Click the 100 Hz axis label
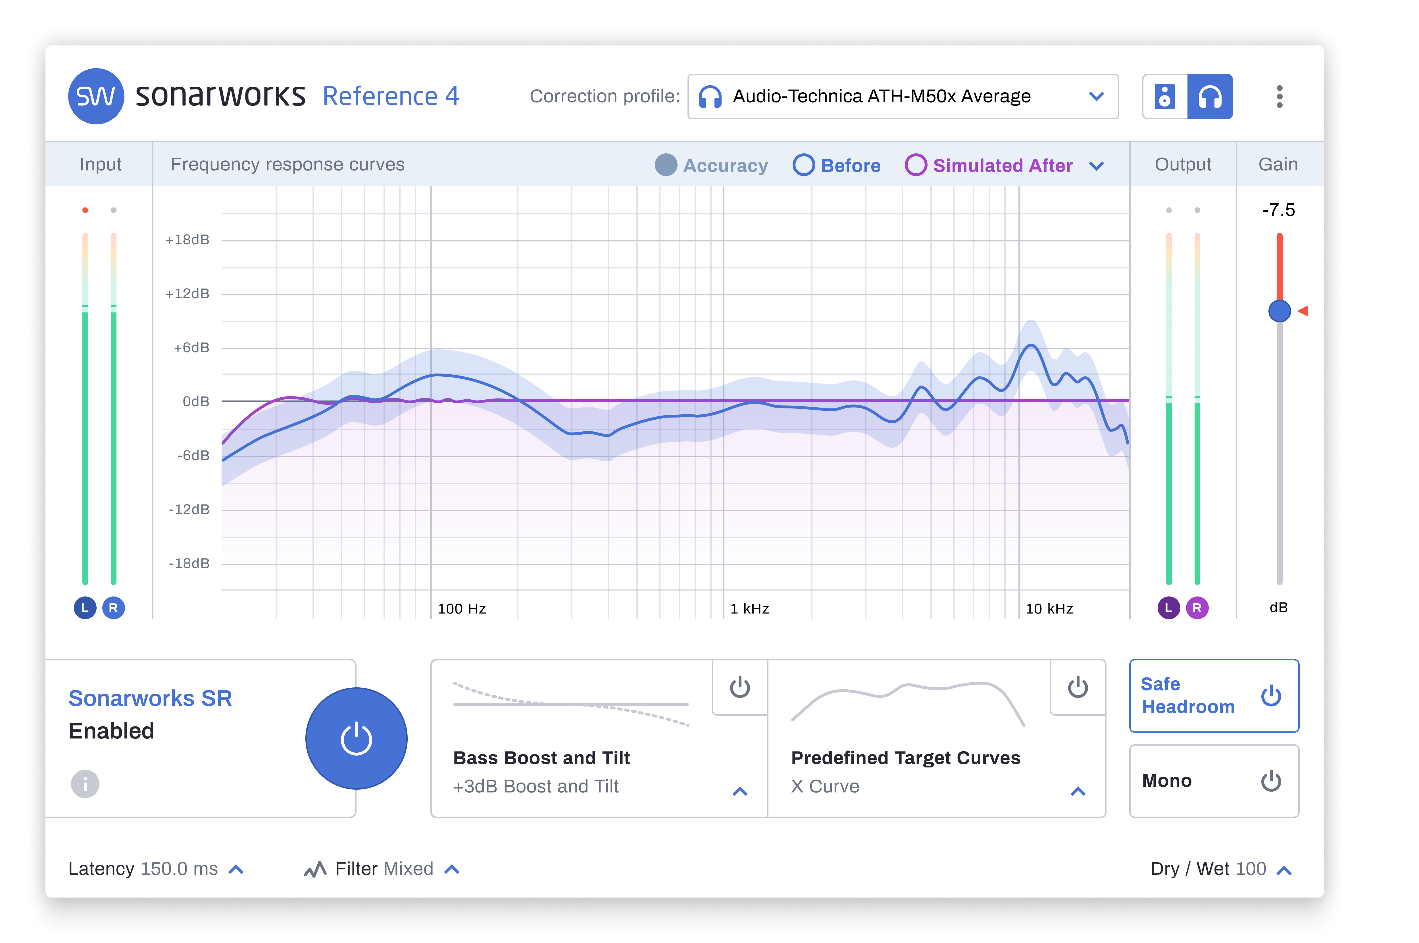1419x943 pixels. pyautogui.click(x=461, y=609)
